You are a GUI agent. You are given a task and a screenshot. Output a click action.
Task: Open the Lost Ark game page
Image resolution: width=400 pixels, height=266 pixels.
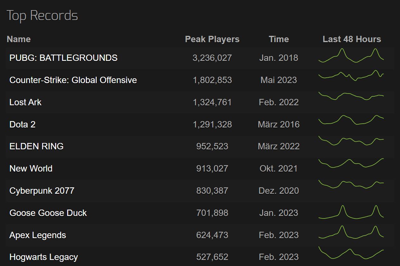coord(25,102)
